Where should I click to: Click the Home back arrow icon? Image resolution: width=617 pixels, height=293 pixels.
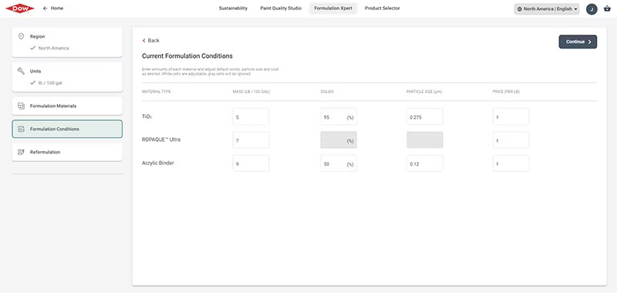pos(46,8)
